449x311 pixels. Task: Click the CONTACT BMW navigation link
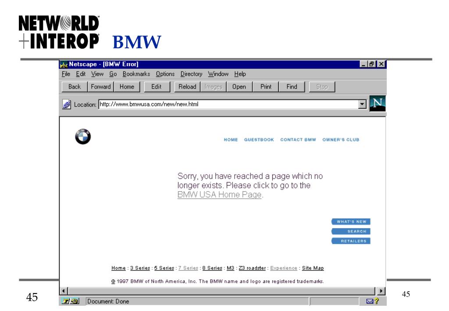[x=298, y=140]
